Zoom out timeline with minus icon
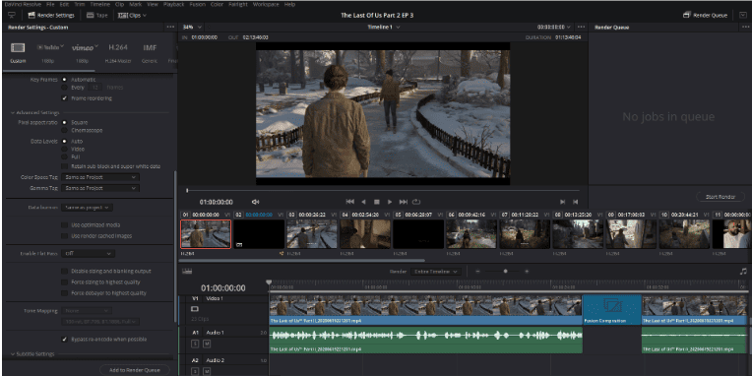The width and height of the screenshot is (752, 376). [x=477, y=272]
